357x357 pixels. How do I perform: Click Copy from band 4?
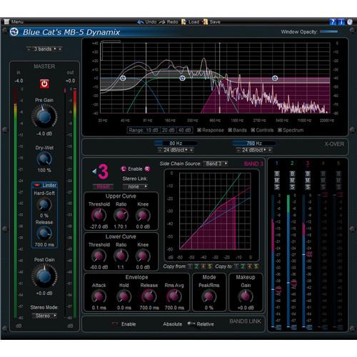203,266
